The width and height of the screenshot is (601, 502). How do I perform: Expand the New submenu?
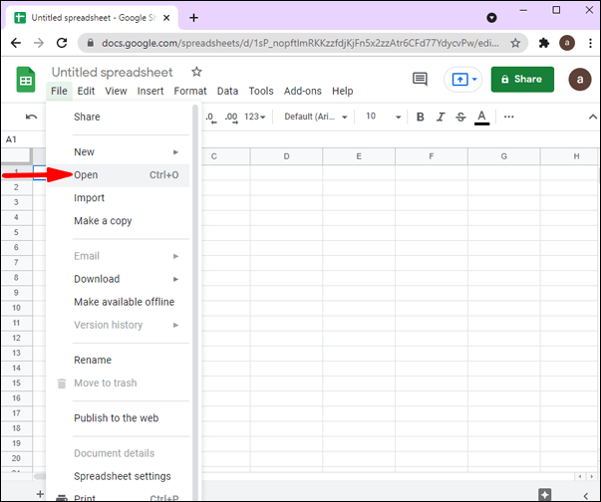click(175, 152)
